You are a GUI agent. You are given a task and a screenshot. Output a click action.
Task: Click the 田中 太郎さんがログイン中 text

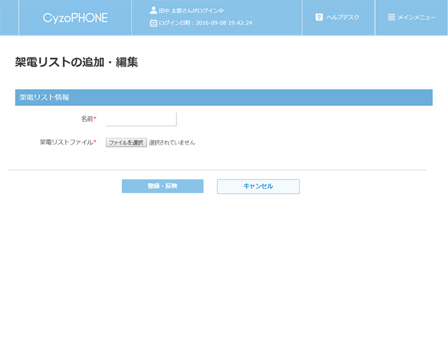(191, 11)
